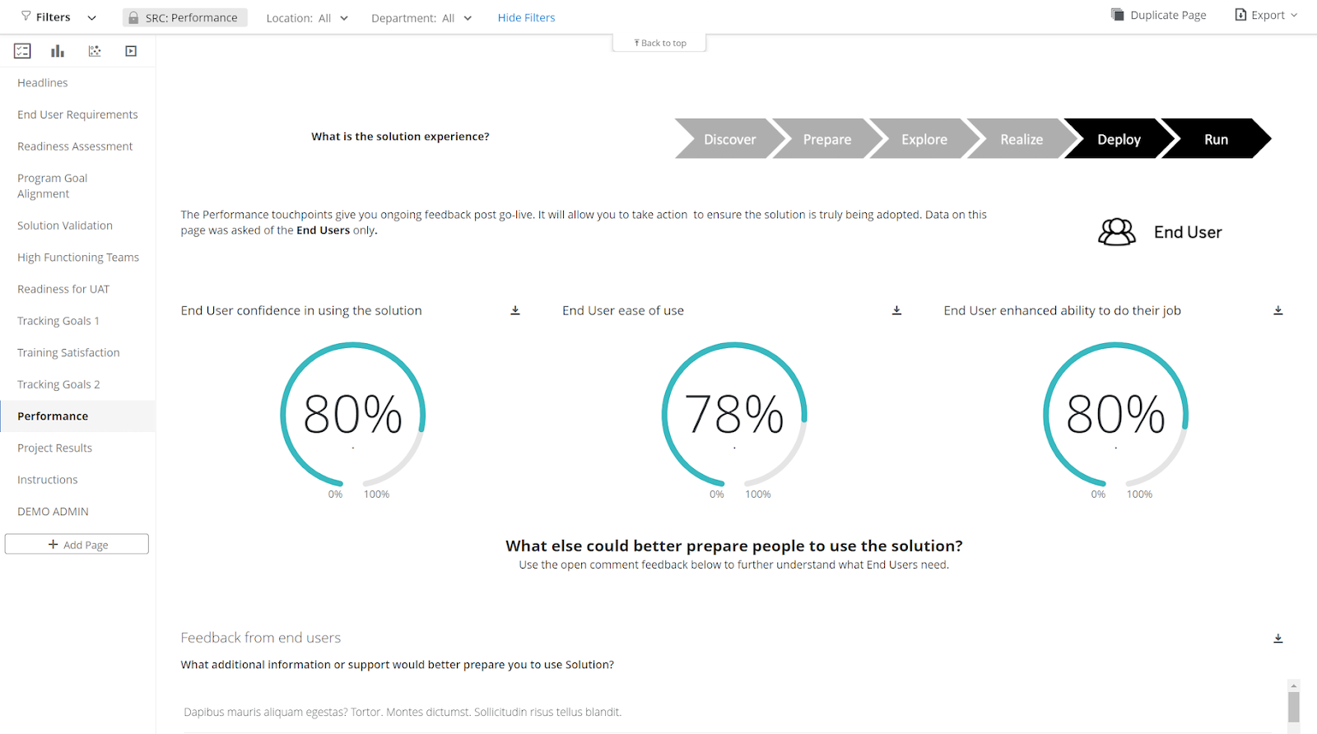Click the bar chart icon in sidebar
This screenshot has width=1317, height=734.
58,51
